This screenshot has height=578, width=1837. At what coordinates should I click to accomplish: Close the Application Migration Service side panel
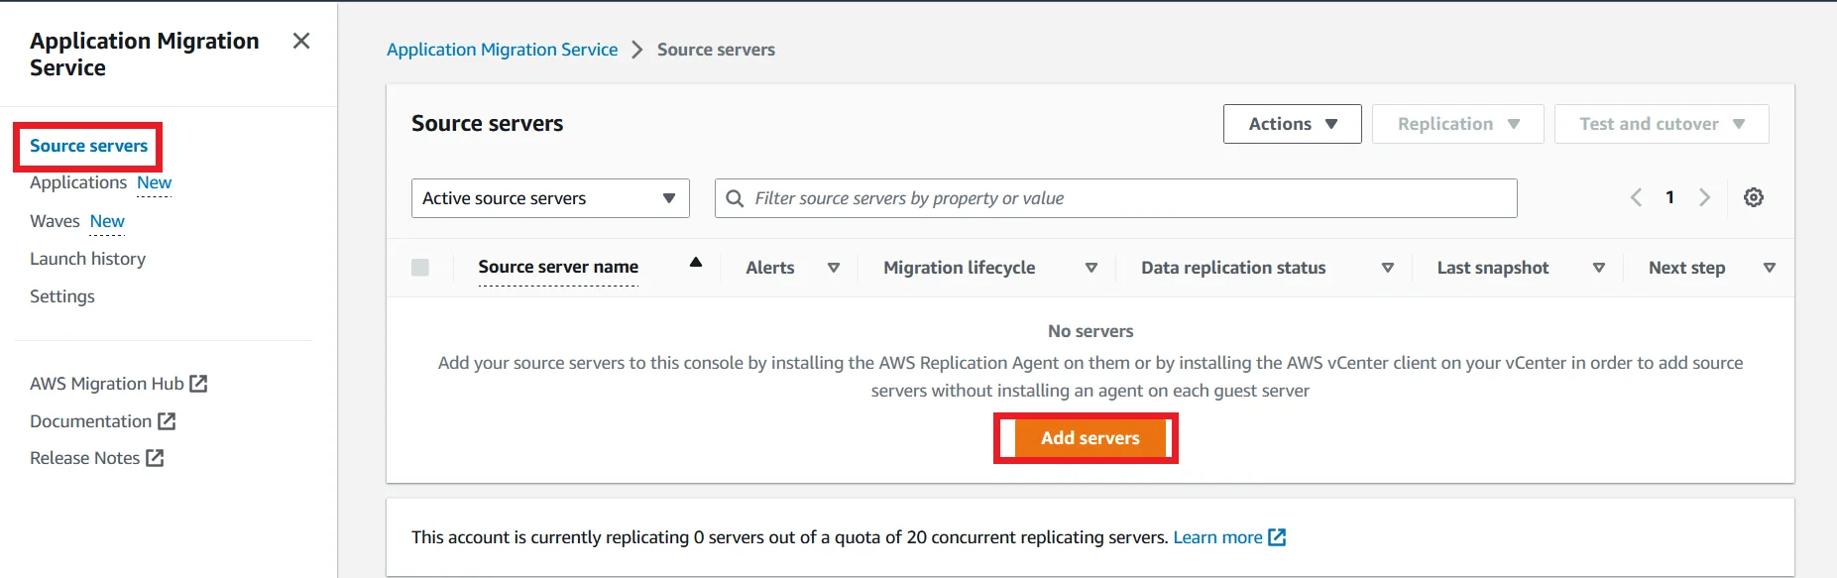click(301, 41)
